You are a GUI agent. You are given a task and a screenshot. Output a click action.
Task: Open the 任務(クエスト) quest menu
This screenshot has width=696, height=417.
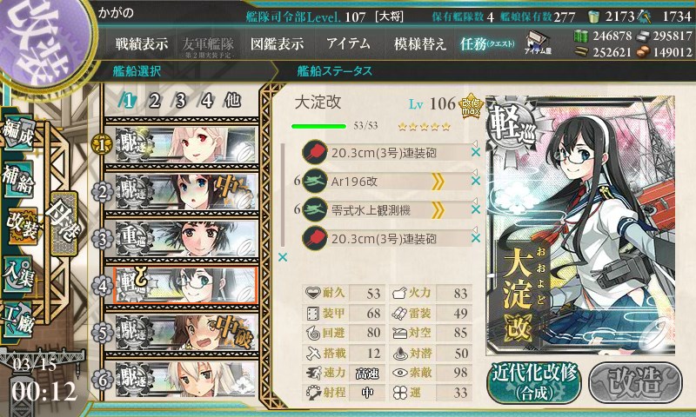coord(487,43)
